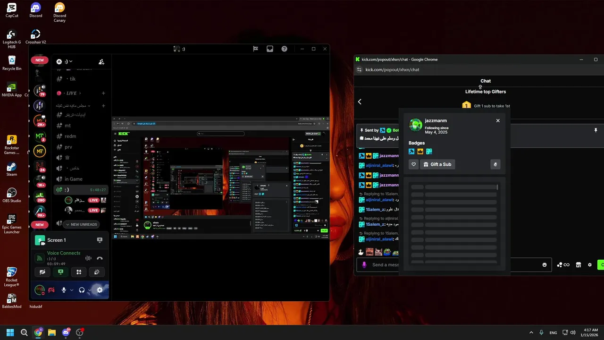Screen dimensions: 604x340
Task: Open Logitech G HUB desktop icon
Action: coord(12,40)
